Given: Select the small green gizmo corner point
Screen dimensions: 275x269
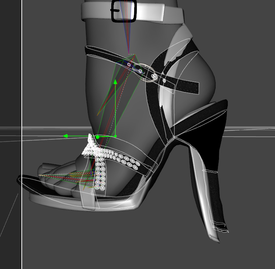Looking at the screenshot, I should [115, 136].
